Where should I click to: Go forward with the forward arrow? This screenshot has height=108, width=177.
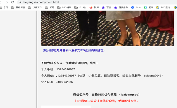(x=6, y=2)
